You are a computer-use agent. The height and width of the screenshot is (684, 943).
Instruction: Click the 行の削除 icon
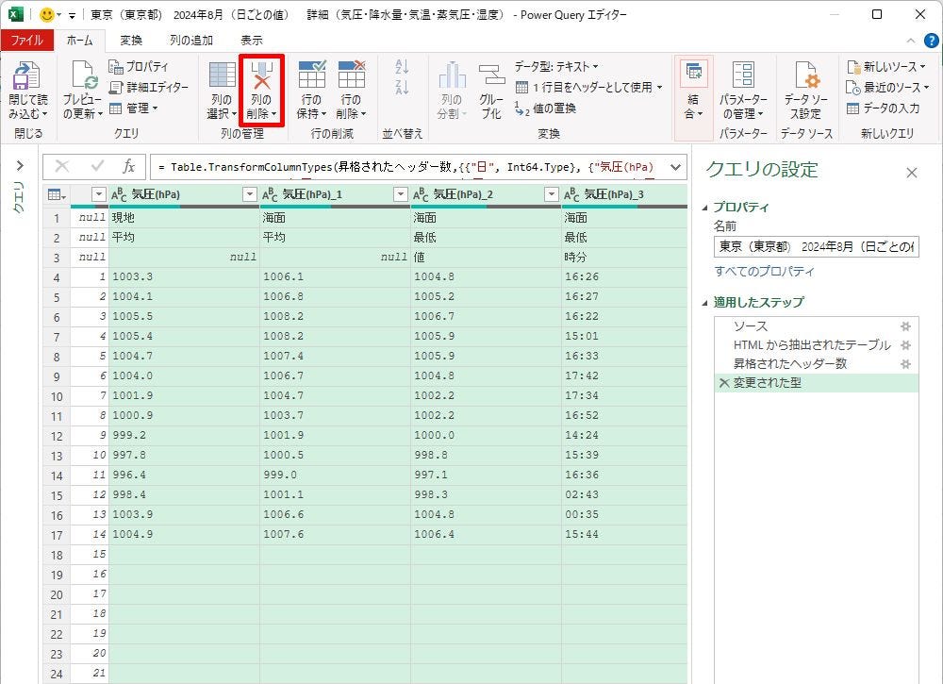click(351, 75)
